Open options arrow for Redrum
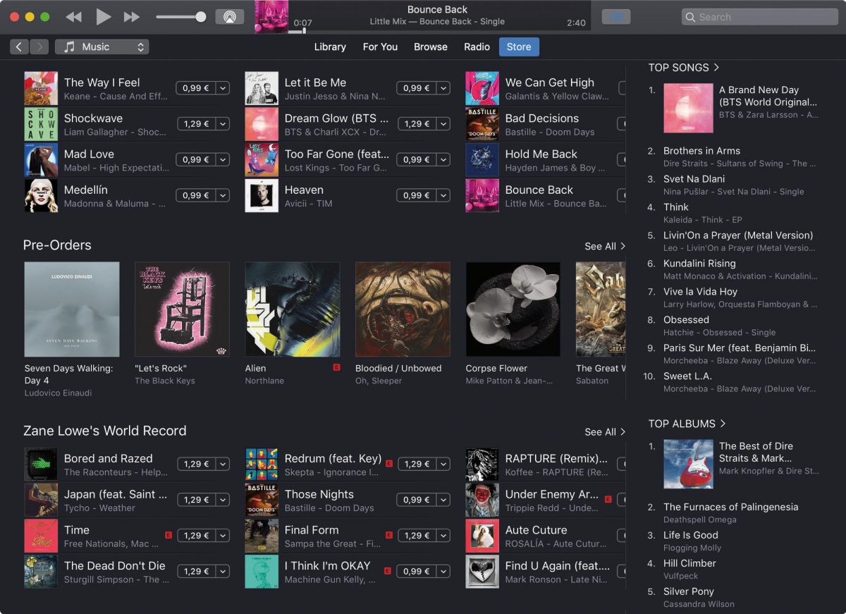Viewport: 846px width, 614px height. [x=443, y=464]
